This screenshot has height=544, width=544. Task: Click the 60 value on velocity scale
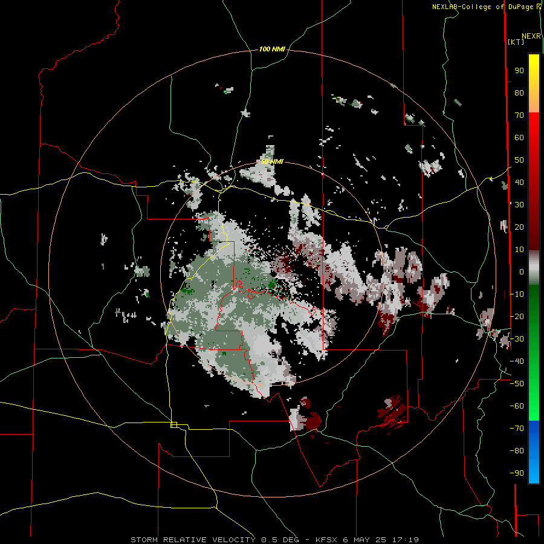(x=519, y=138)
